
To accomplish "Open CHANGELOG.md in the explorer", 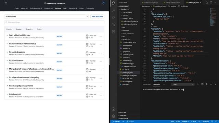I will click(129, 66).
